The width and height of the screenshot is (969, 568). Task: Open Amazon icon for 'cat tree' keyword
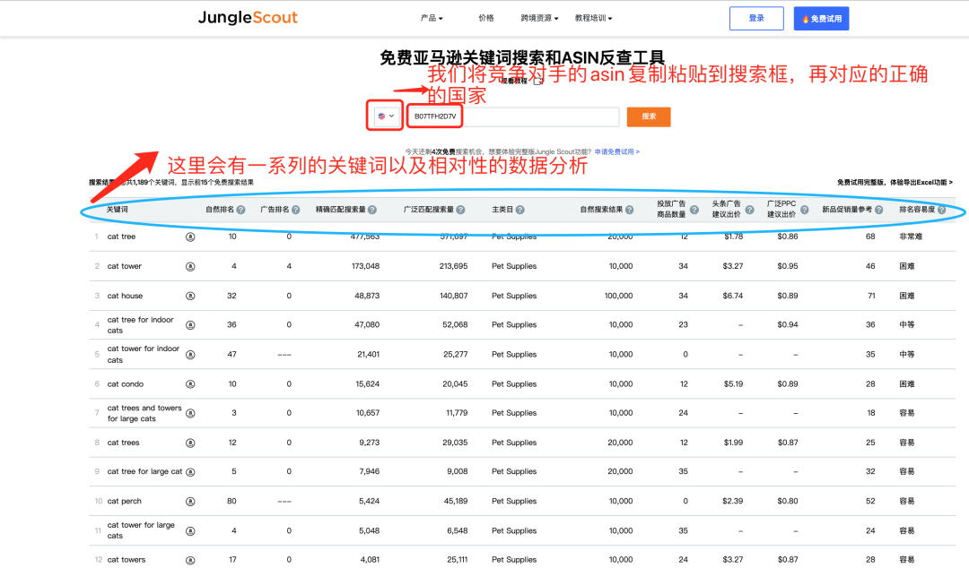[x=190, y=237]
